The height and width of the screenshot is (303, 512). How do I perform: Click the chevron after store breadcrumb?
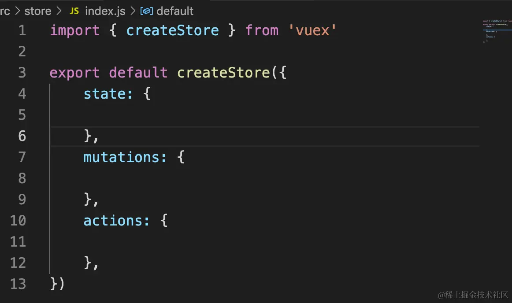[x=59, y=11]
